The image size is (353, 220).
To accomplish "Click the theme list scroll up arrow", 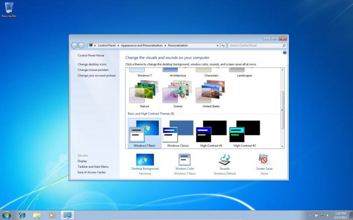I will coord(282,70).
